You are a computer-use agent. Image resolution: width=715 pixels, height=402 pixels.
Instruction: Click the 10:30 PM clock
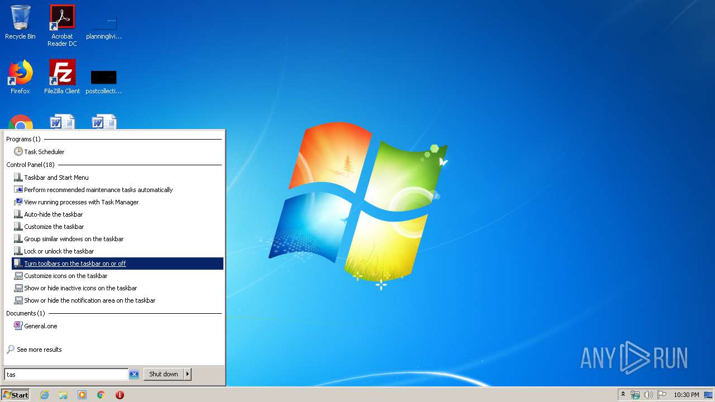point(686,395)
